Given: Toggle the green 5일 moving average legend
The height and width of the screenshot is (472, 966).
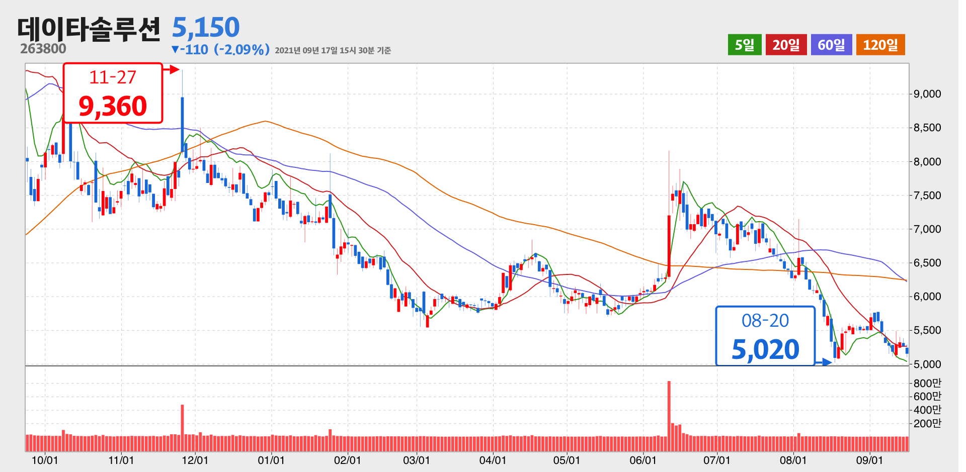Looking at the screenshot, I should pos(745,45).
